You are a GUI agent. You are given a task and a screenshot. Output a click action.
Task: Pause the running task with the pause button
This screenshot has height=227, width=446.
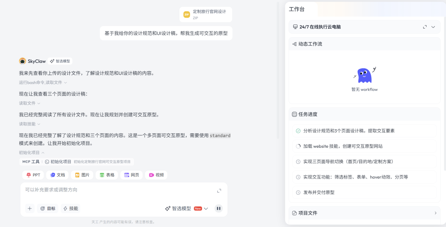pyautogui.click(x=218, y=208)
